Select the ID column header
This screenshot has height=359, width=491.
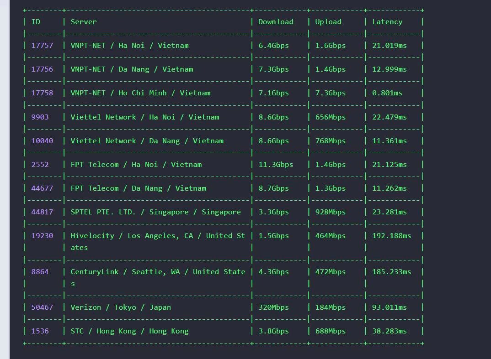click(36, 22)
